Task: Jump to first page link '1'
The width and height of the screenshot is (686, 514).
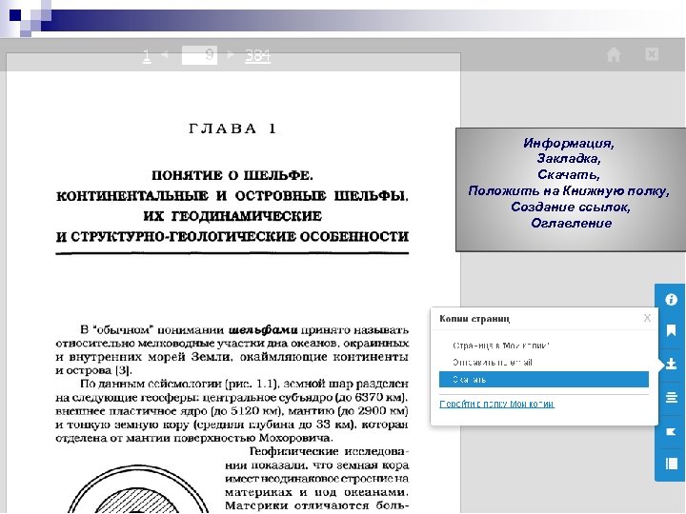Action: click(x=147, y=55)
